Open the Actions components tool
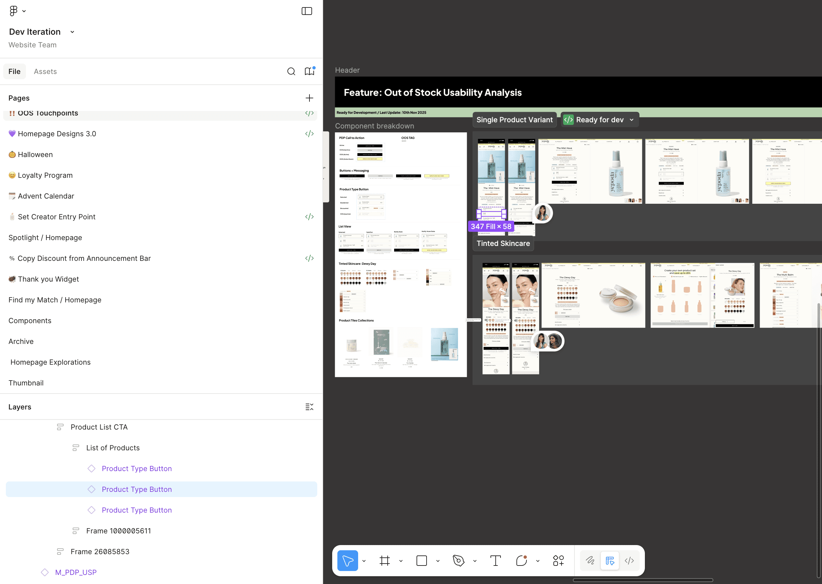This screenshot has width=822, height=584. (x=558, y=561)
